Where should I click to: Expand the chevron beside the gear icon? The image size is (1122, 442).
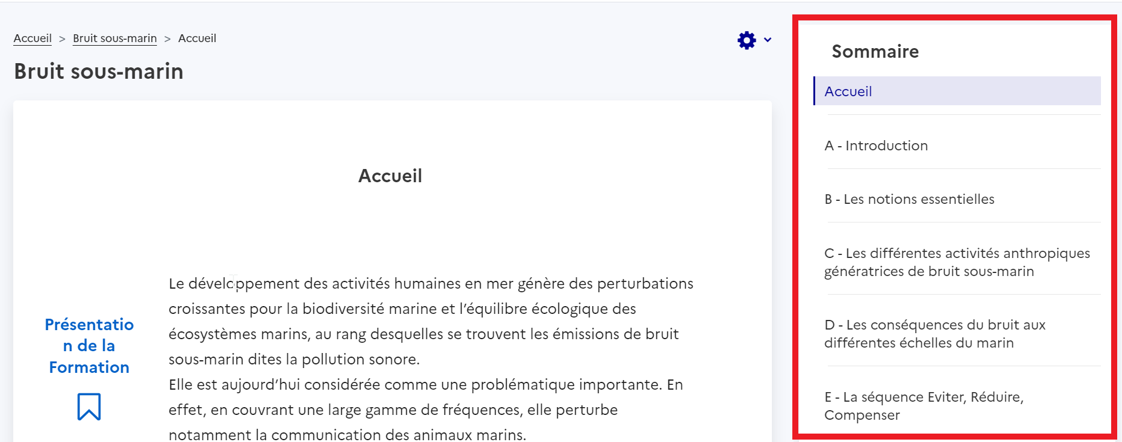tap(768, 40)
